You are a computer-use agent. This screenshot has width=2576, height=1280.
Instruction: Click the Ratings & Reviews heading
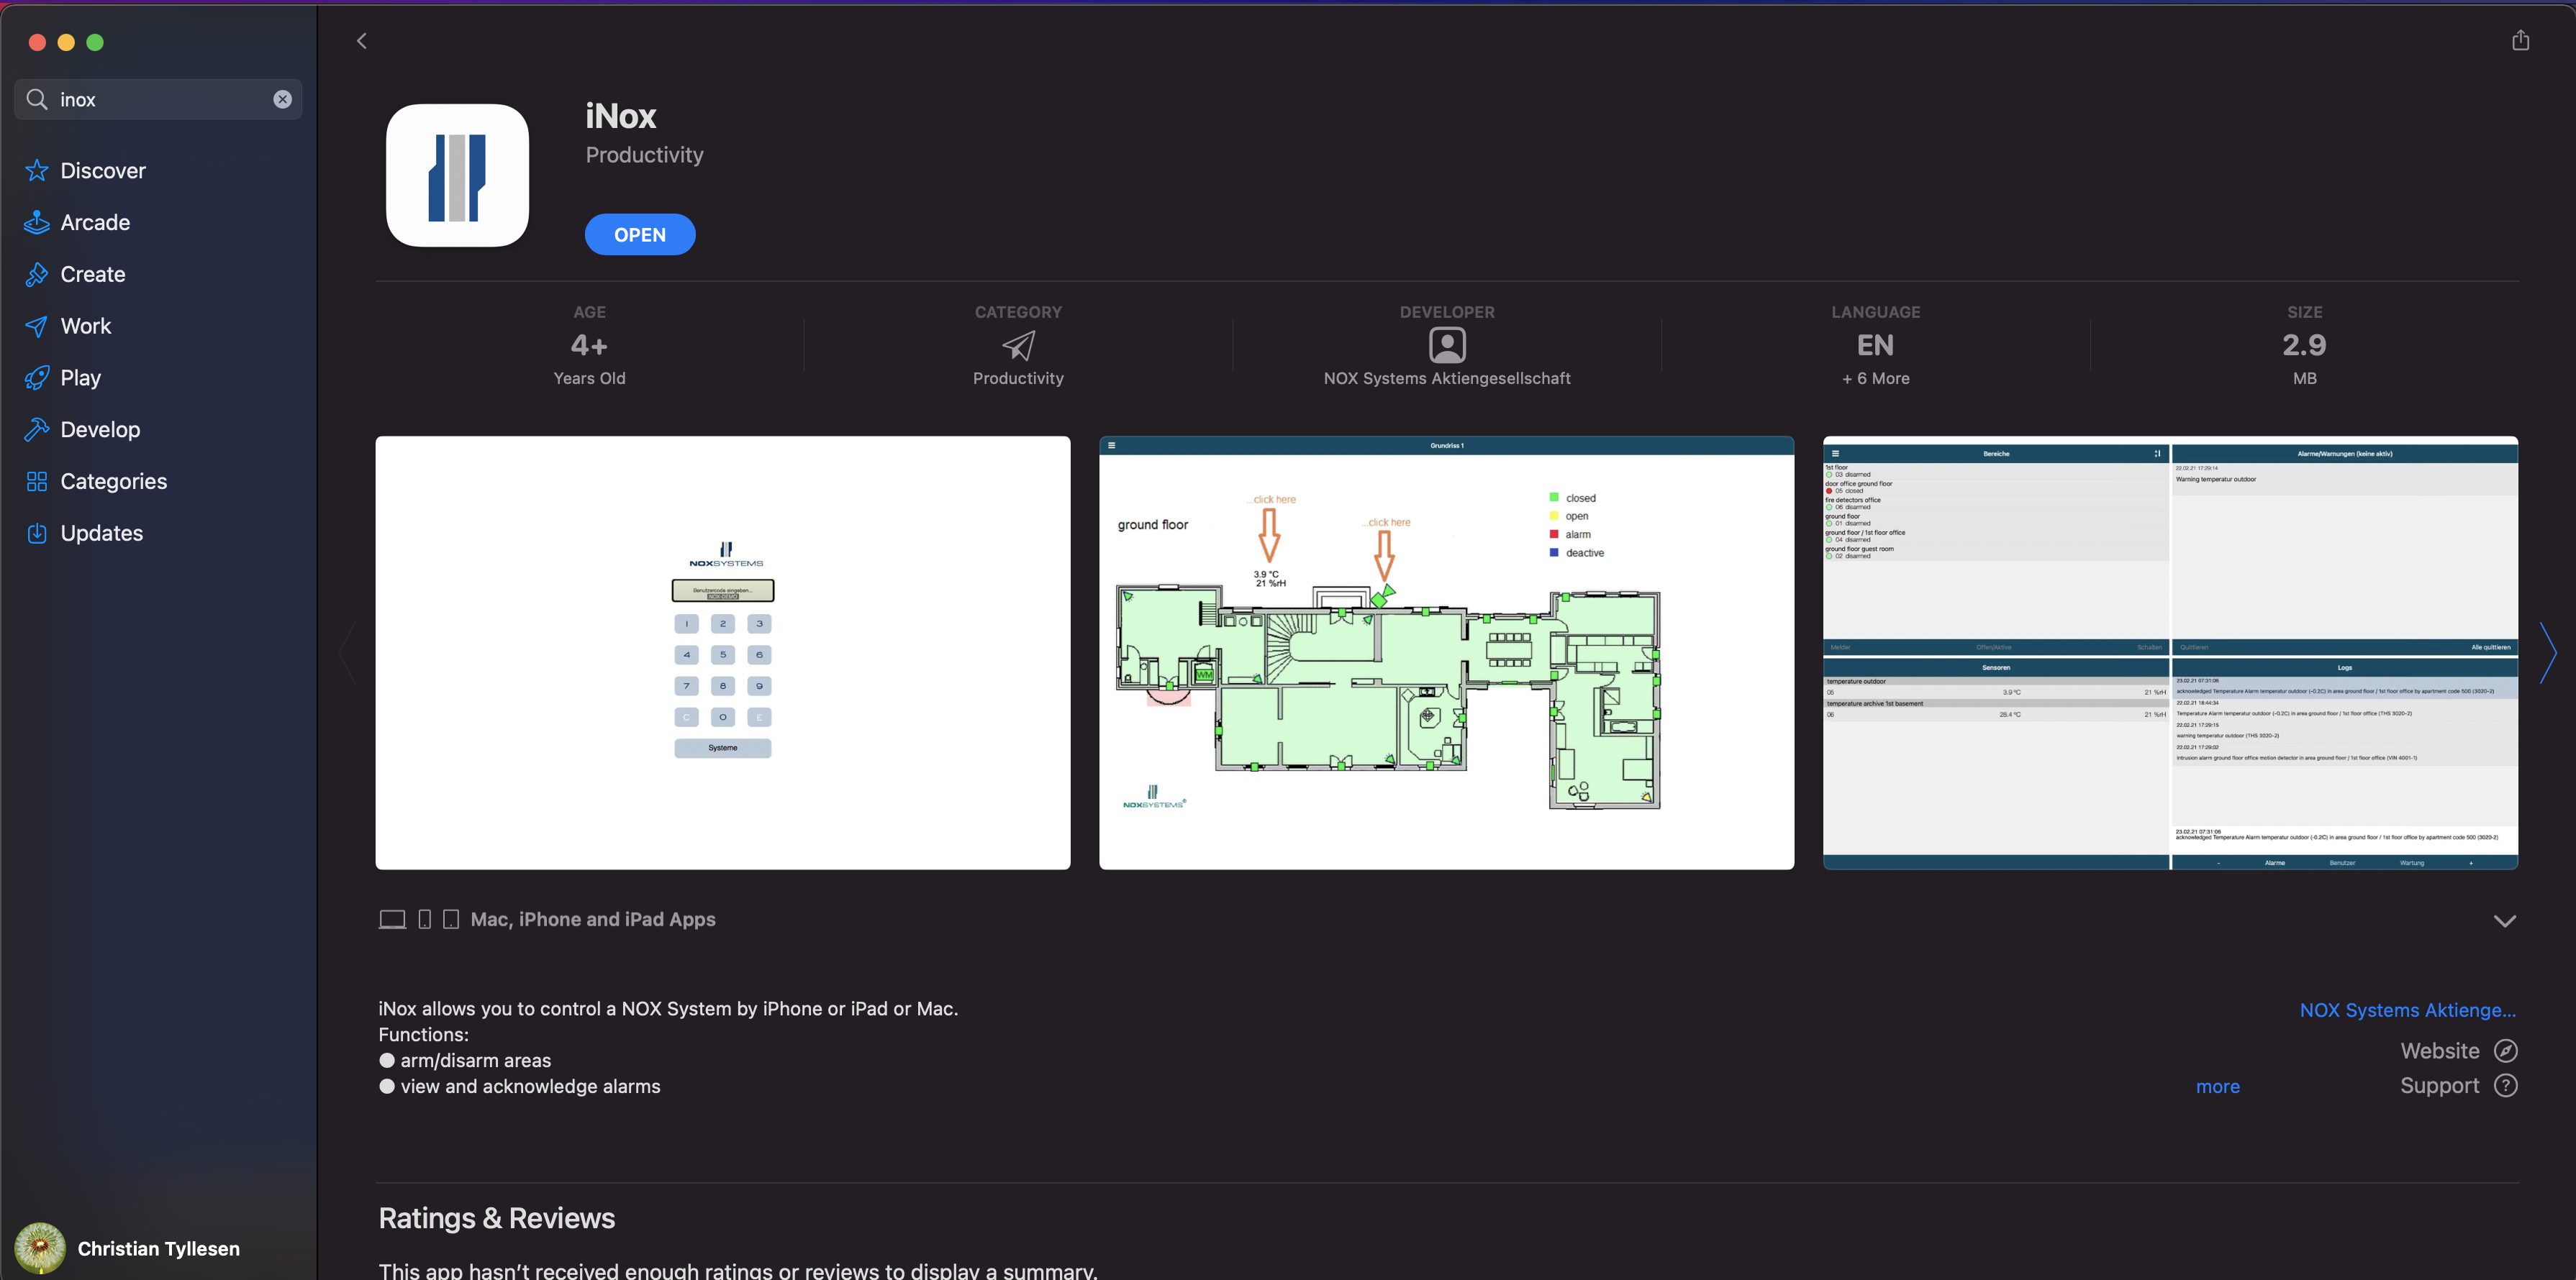coord(497,1219)
